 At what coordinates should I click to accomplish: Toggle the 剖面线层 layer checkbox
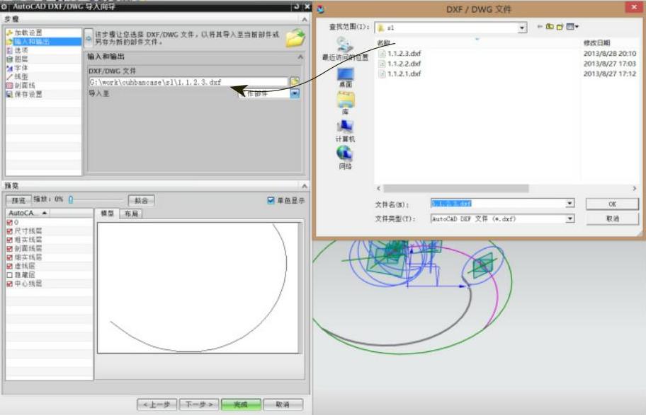9,248
